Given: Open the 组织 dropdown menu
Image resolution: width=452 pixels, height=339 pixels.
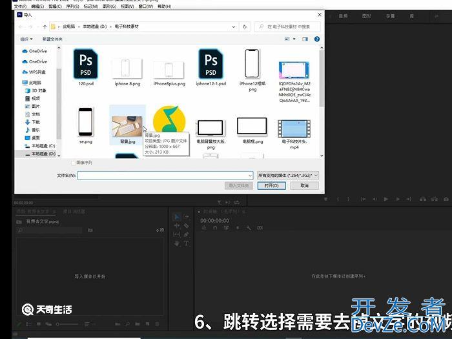Looking at the screenshot, I should coord(26,39).
